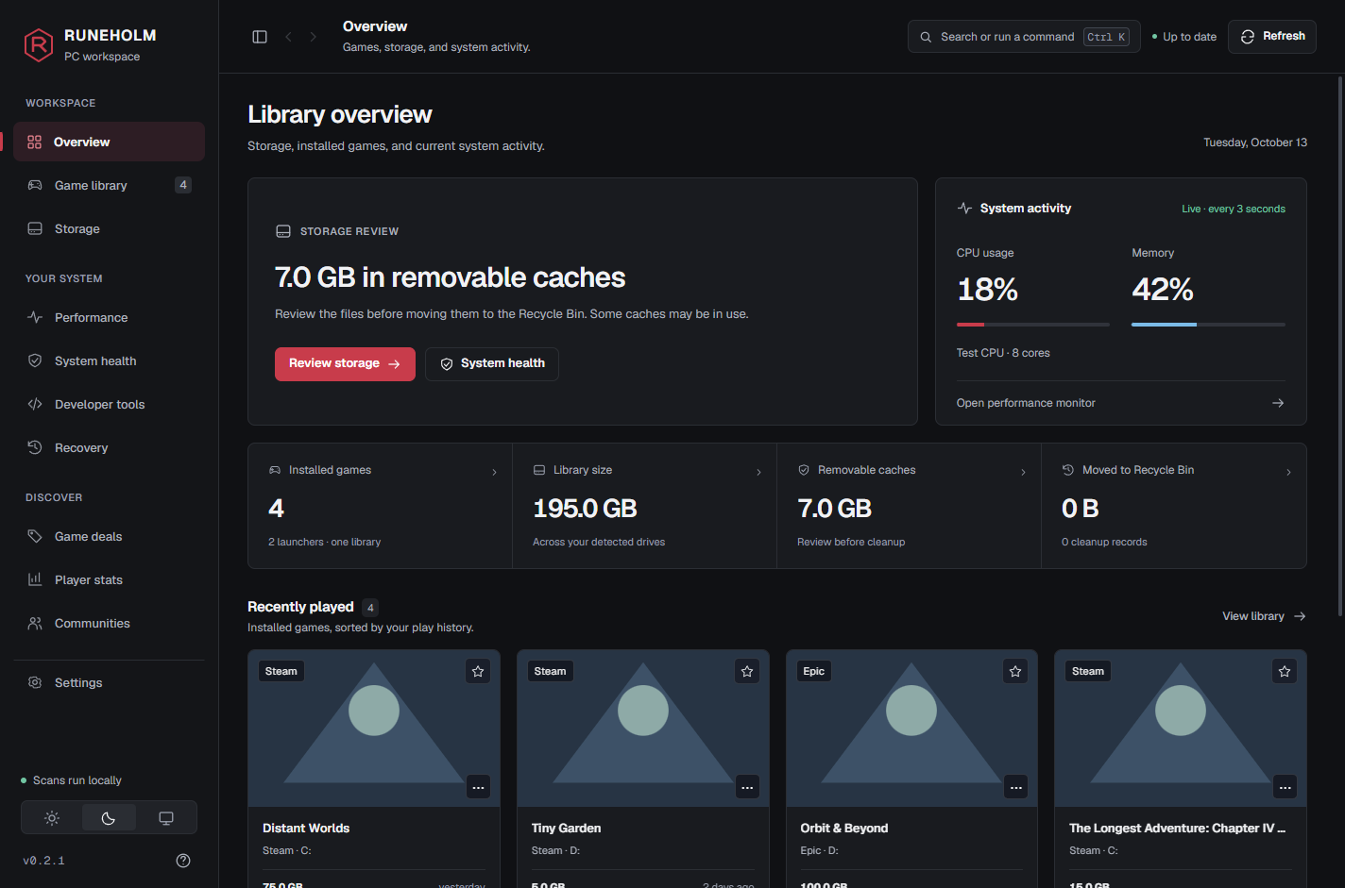
Task: Open Settings in the sidebar
Action: tap(109, 682)
